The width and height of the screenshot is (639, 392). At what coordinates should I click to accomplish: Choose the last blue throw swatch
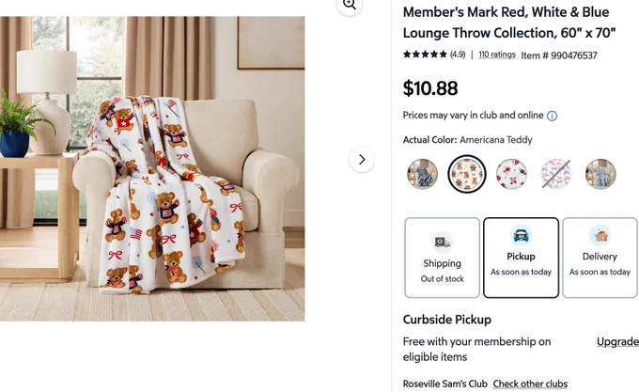click(x=600, y=174)
